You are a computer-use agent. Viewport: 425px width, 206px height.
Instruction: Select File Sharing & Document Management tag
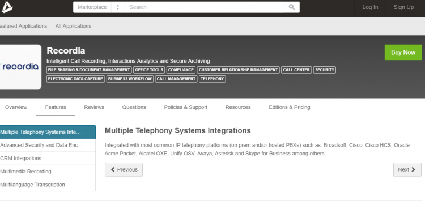(89, 70)
